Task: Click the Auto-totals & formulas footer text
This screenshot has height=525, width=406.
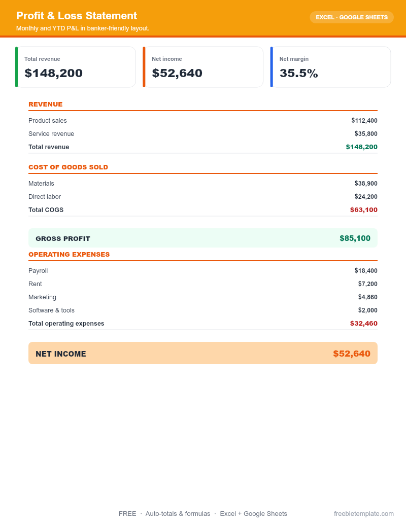Action: click(178, 514)
